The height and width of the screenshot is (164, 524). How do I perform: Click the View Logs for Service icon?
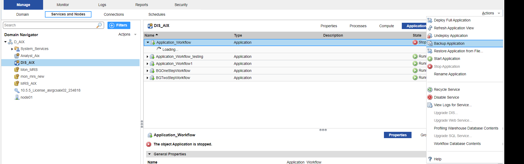coord(430,105)
